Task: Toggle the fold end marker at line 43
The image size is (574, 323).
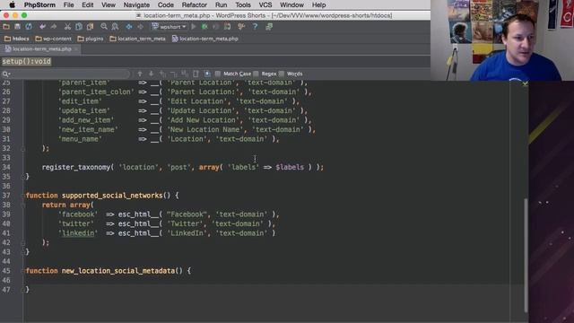Action: click(23, 252)
